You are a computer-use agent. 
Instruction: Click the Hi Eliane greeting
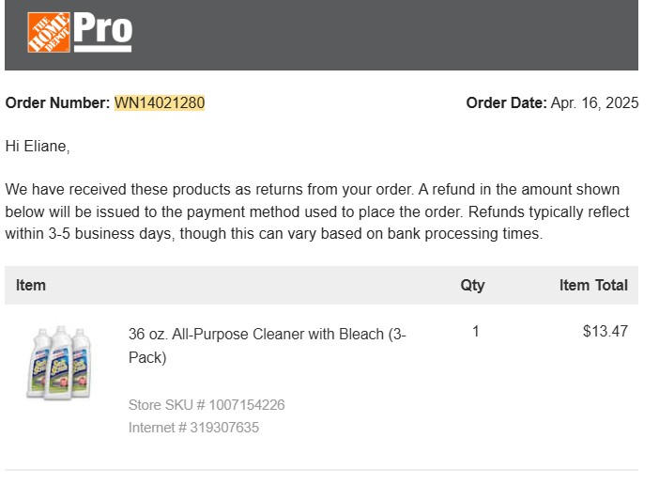pos(38,147)
